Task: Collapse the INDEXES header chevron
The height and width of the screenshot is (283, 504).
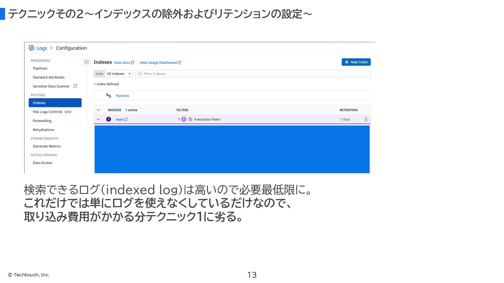Action: 98,110
